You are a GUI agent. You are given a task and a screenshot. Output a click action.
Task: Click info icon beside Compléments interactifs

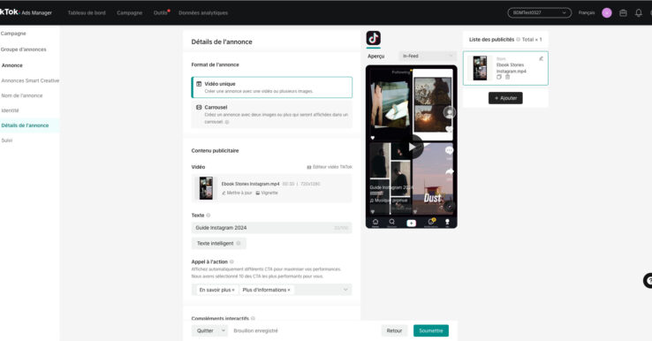pyautogui.click(x=253, y=318)
